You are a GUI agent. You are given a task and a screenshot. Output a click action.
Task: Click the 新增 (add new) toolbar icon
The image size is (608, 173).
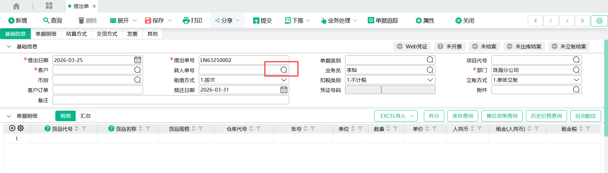pos(11,21)
